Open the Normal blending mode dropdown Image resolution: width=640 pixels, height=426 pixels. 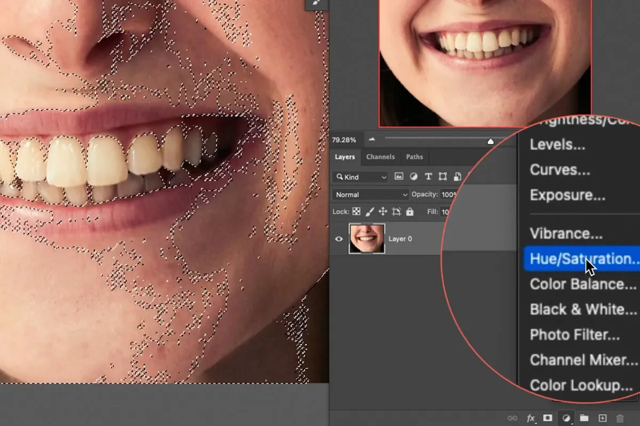coord(370,194)
